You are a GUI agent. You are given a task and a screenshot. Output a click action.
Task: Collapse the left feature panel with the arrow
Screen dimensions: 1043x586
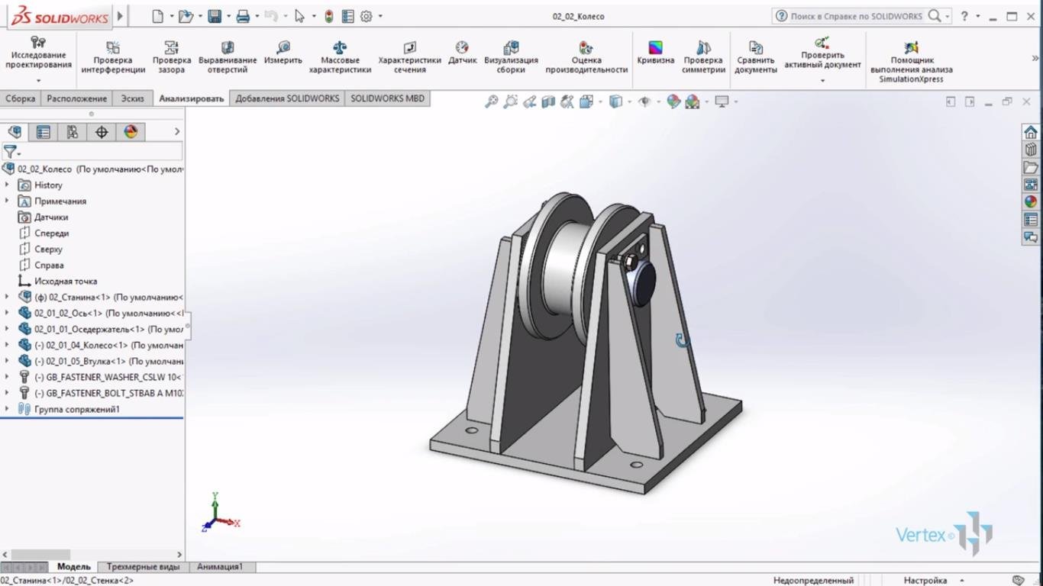(176, 131)
